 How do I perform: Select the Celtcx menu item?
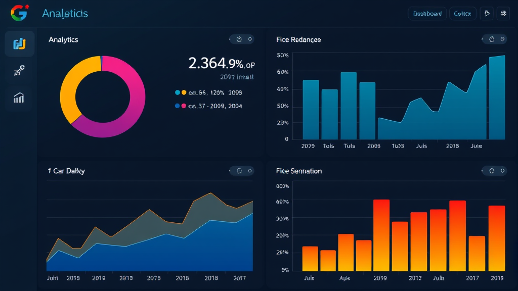462,13
